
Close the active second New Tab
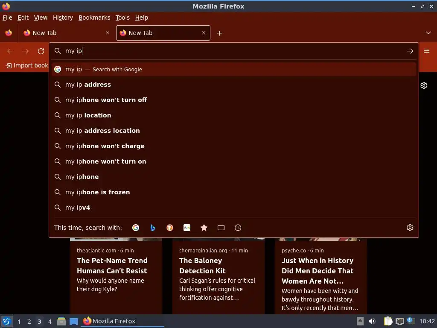pos(204,33)
